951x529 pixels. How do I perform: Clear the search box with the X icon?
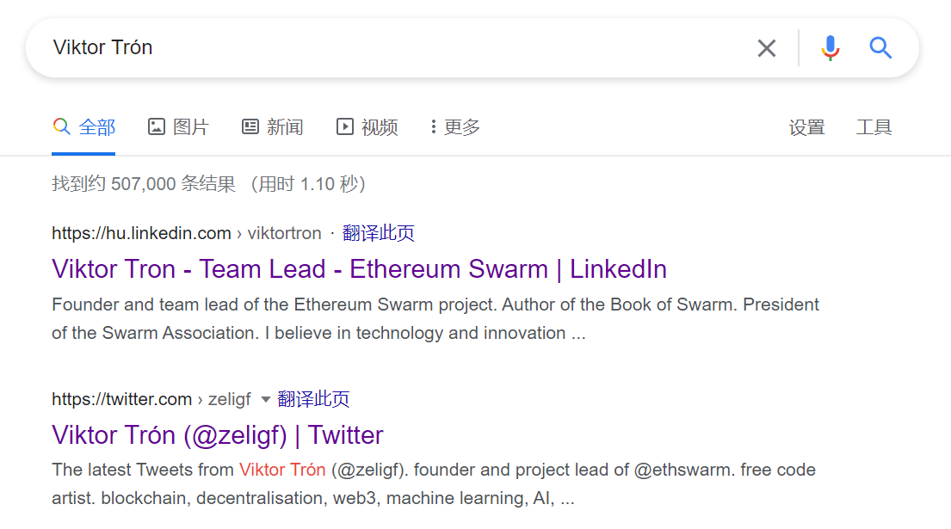(766, 48)
